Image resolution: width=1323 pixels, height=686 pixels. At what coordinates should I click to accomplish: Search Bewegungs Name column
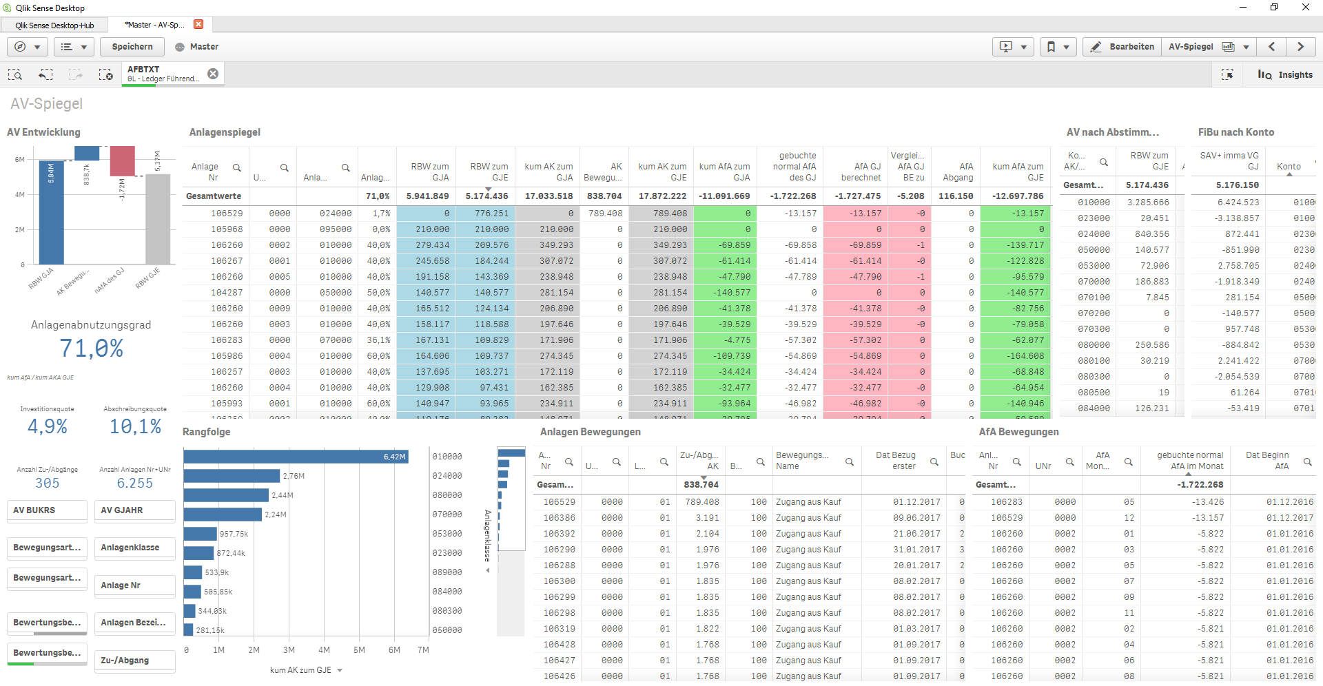click(x=850, y=461)
